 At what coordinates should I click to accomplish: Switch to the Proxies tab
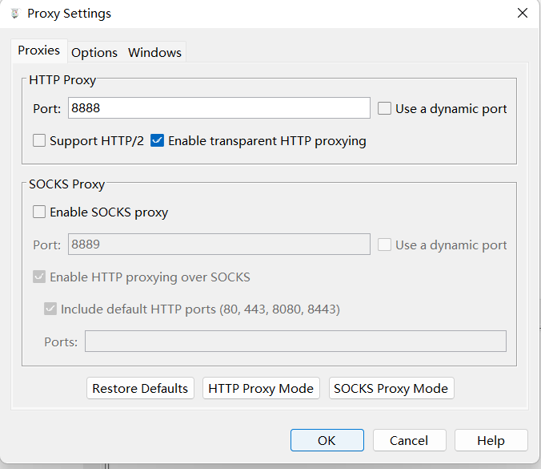click(38, 51)
